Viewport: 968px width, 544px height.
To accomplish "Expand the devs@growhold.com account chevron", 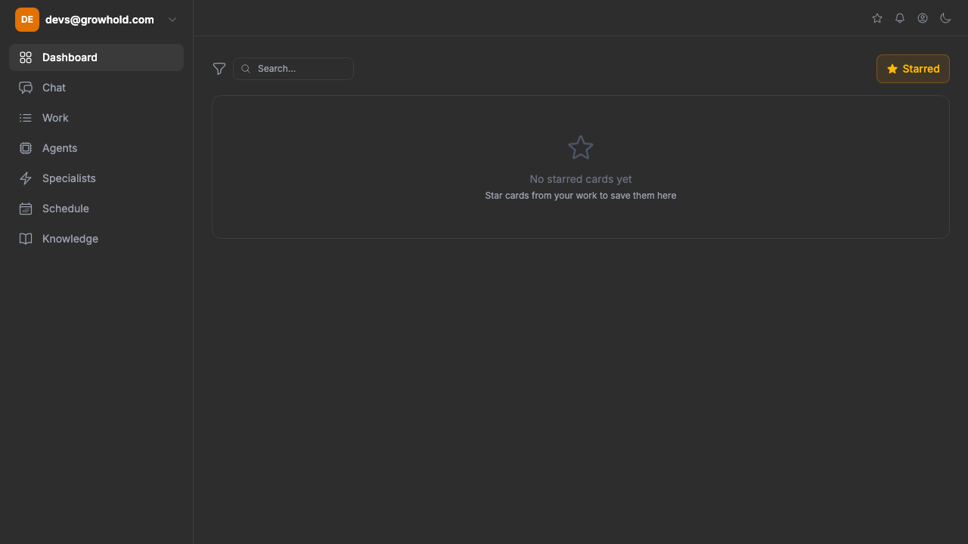I will pyautogui.click(x=172, y=20).
